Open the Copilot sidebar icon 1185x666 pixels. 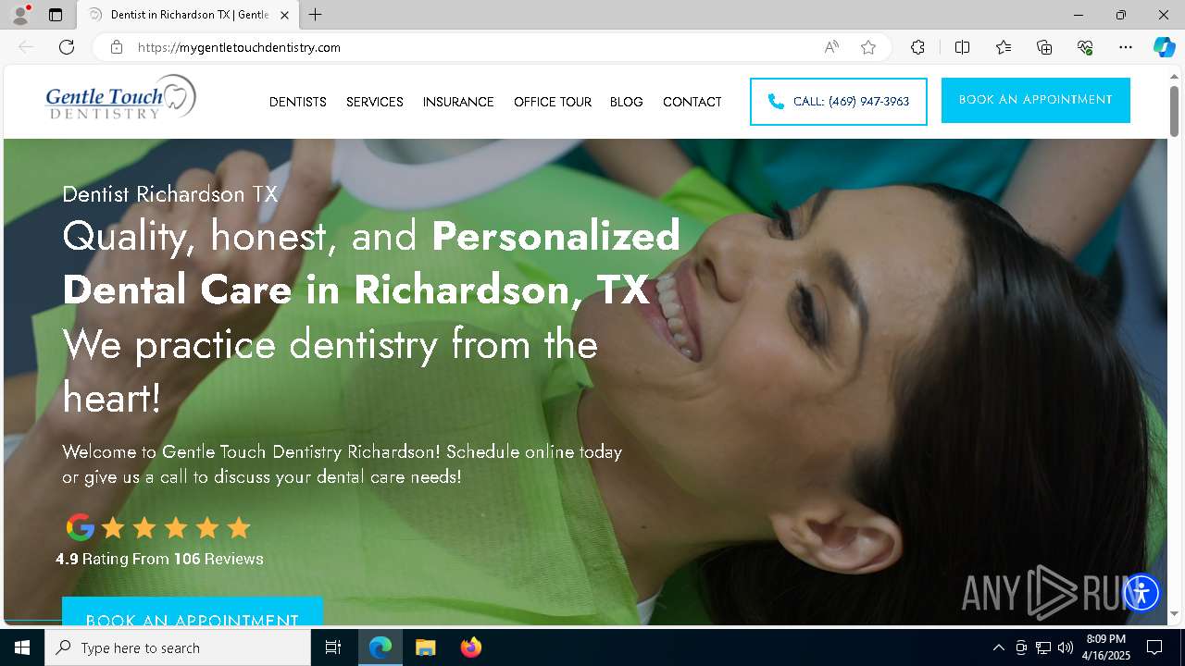1164,47
